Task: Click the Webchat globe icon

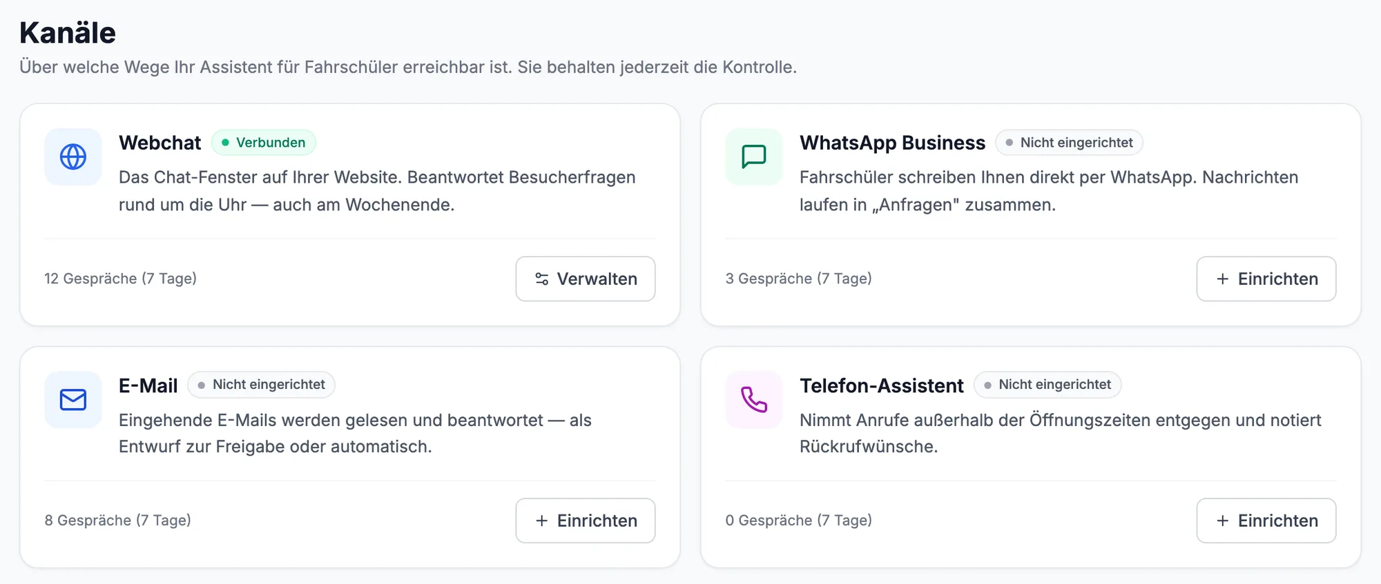Action: (x=73, y=157)
